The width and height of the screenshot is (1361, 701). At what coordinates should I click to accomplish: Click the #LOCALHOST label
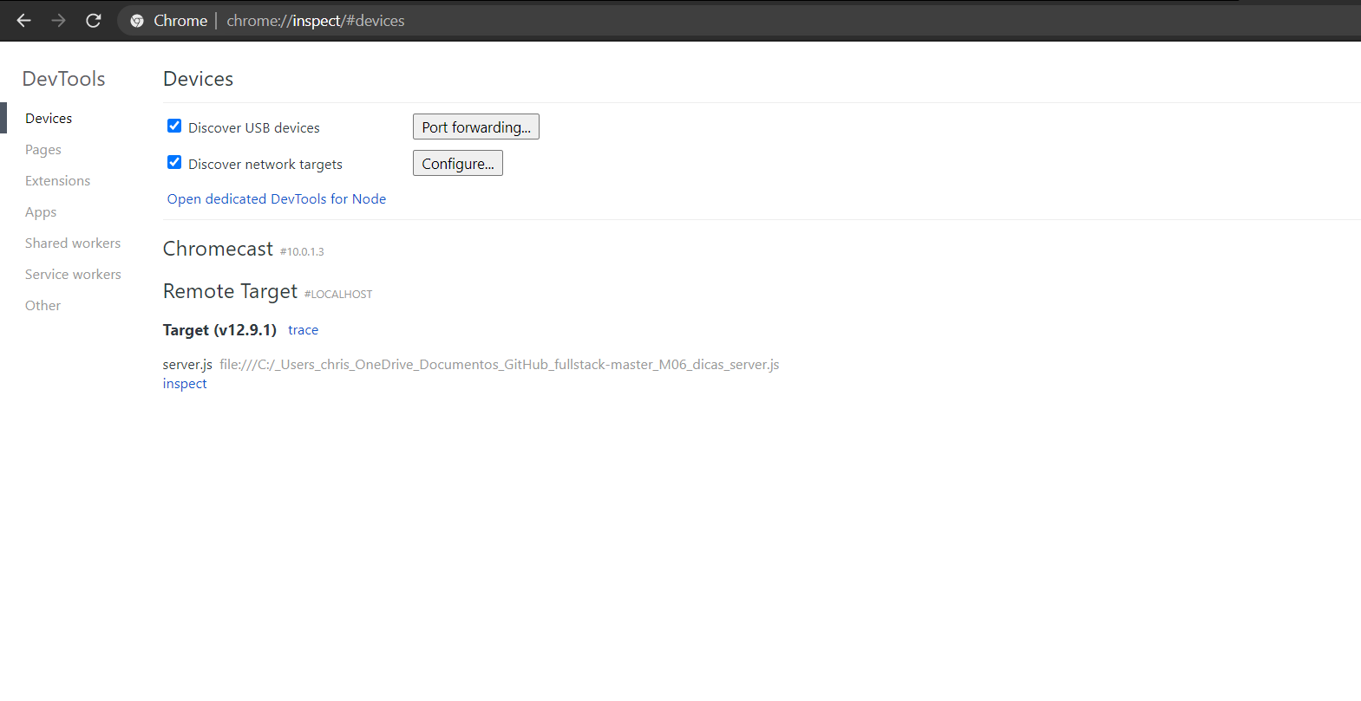pyautogui.click(x=338, y=295)
